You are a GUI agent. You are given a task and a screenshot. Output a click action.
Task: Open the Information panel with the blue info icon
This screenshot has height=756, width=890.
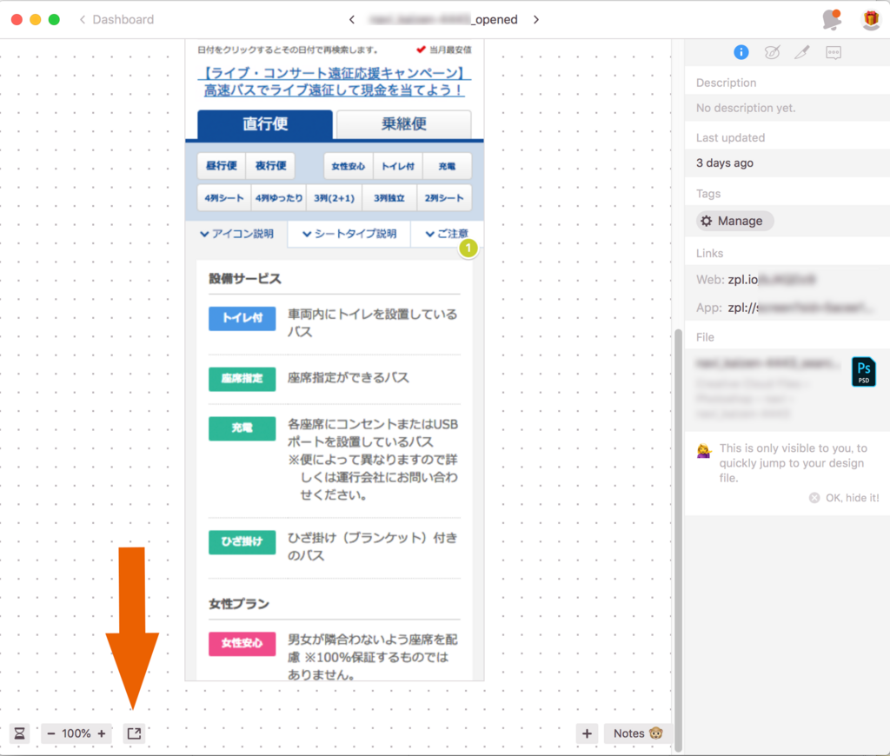(741, 52)
